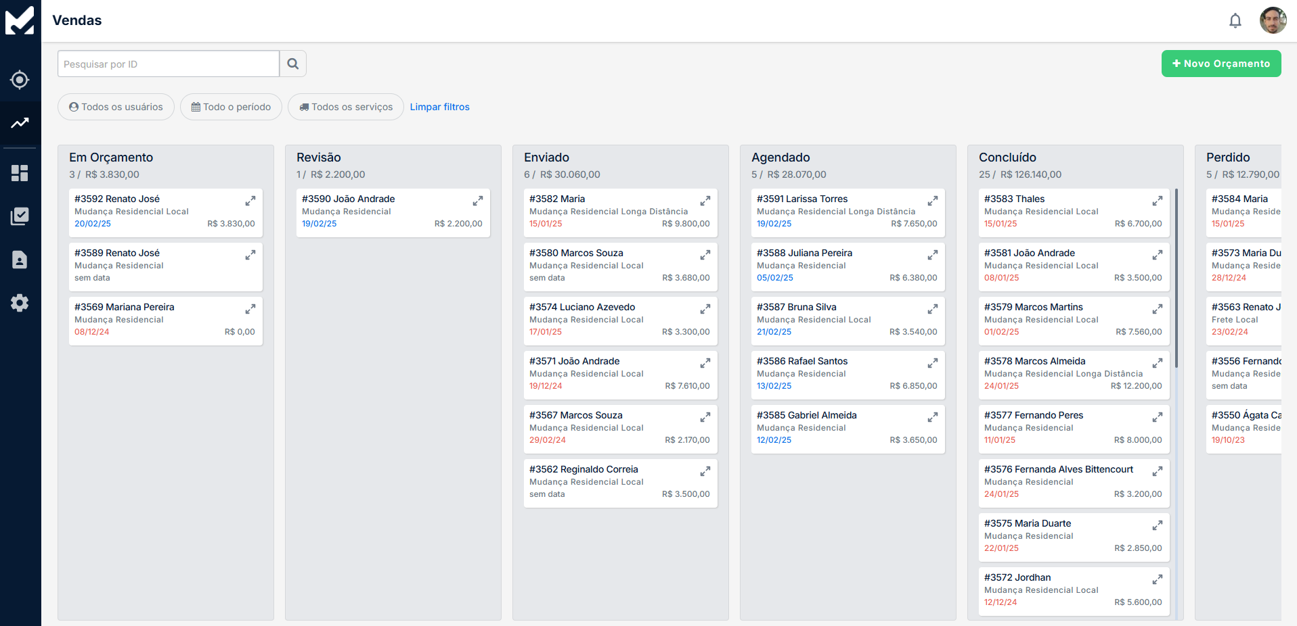Click the app logo at the sidebar top

tap(20, 20)
